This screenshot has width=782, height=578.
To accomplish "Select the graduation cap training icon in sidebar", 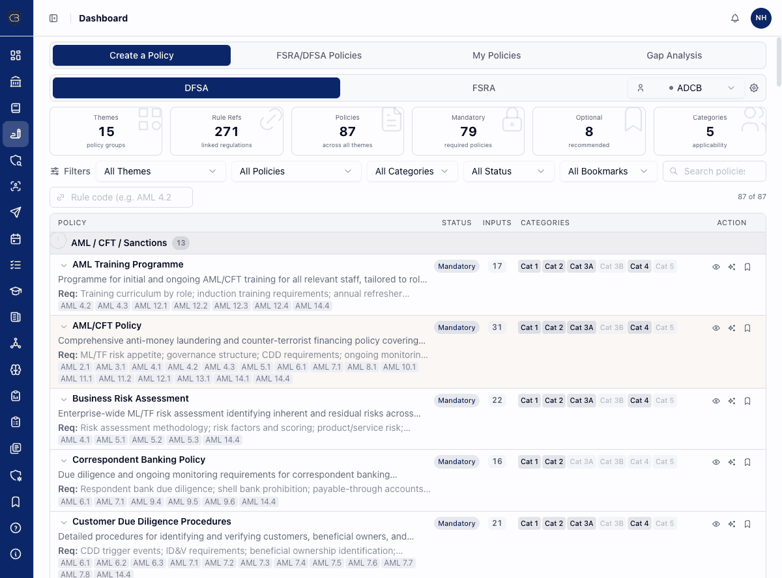I will click(x=15, y=291).
